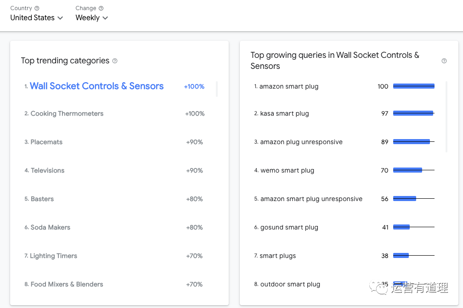Click the help icon next to Country
Viewport: 463px width, 308px height.
tap(37, 8)
